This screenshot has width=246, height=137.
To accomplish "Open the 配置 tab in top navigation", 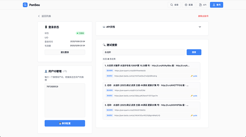I will (x=189, y=5).
